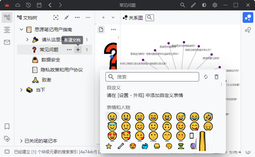Choose the smiling face with hearts emoji

click(126, 136)
